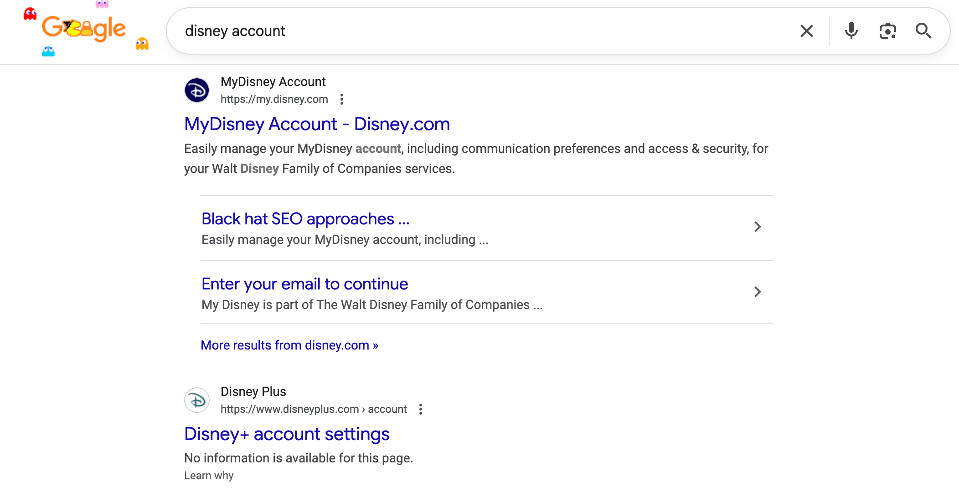Image resolution: width=959 pixels, height=497 pixels.
Task: Start a voice search with the microphone icon
Action: 851,31
